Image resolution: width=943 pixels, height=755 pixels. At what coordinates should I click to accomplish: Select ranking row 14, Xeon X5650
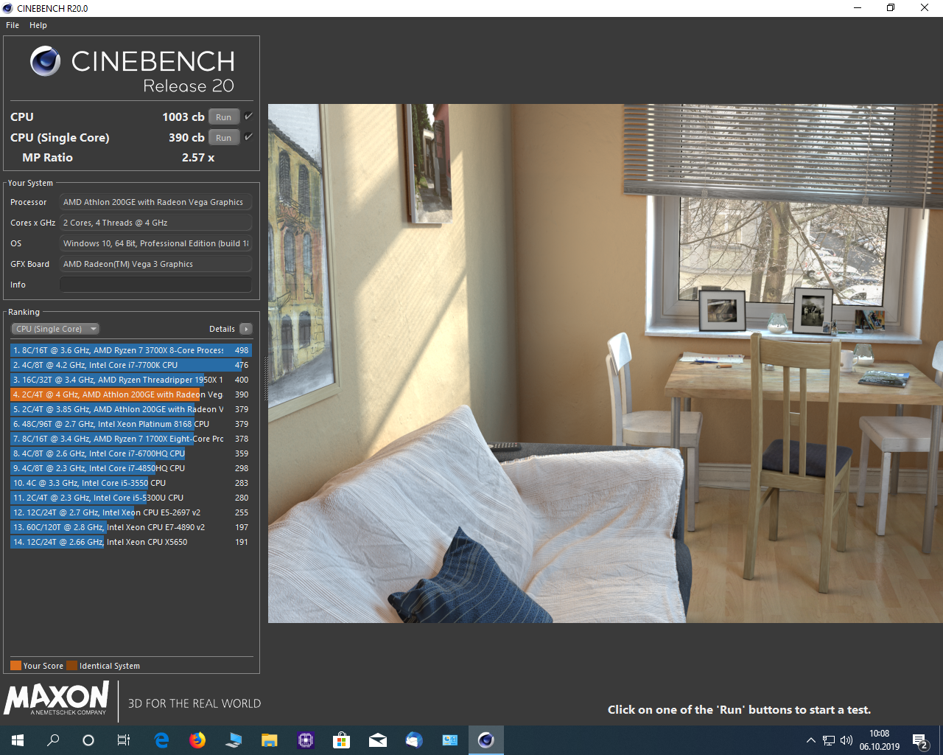[131, 542]
